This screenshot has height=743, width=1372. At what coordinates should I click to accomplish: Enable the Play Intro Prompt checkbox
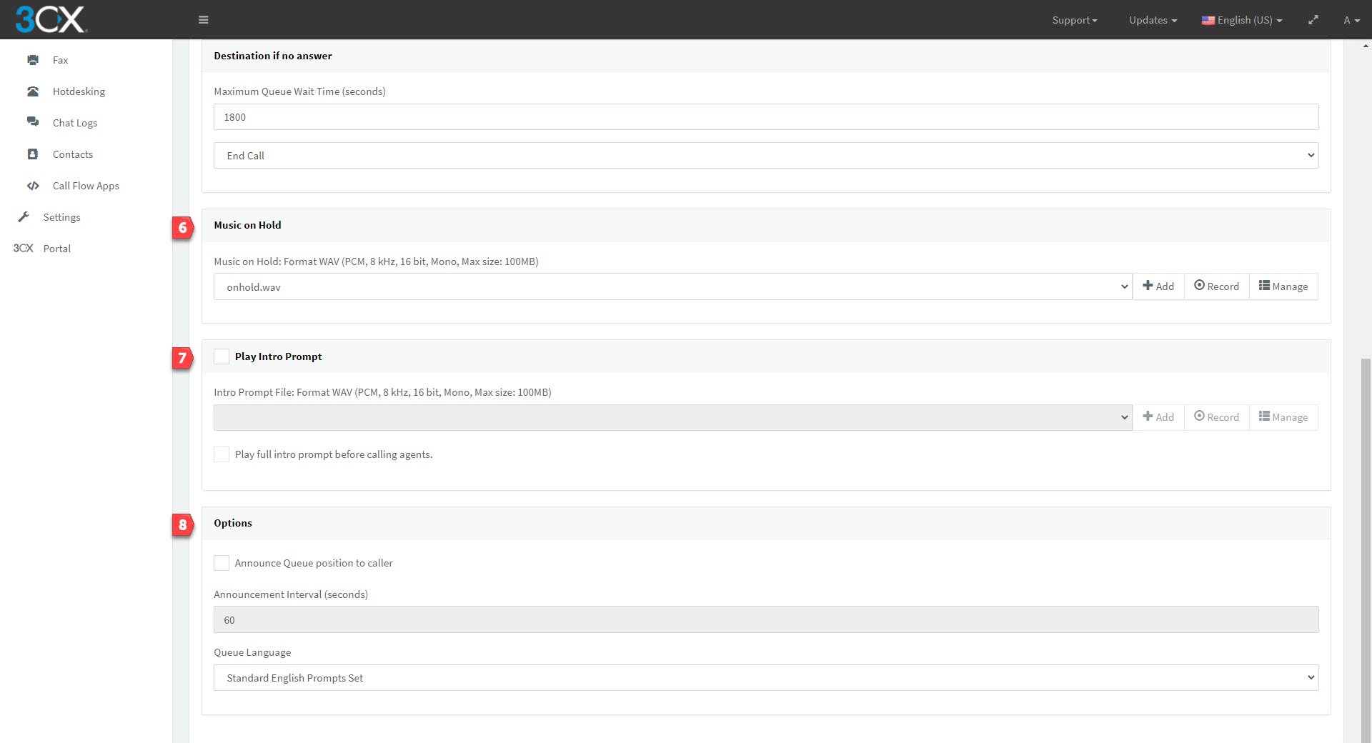pos(222,356)
